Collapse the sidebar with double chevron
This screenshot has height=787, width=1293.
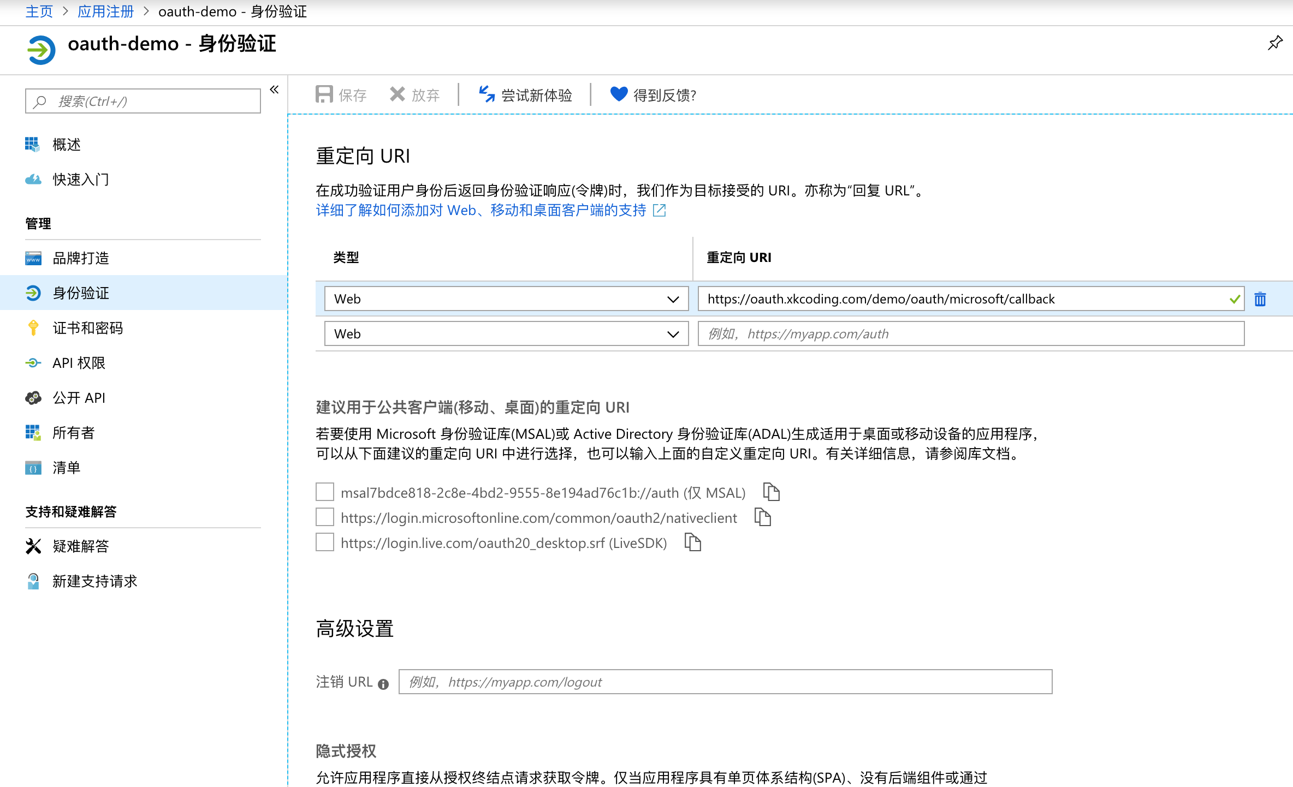point(274,90)
